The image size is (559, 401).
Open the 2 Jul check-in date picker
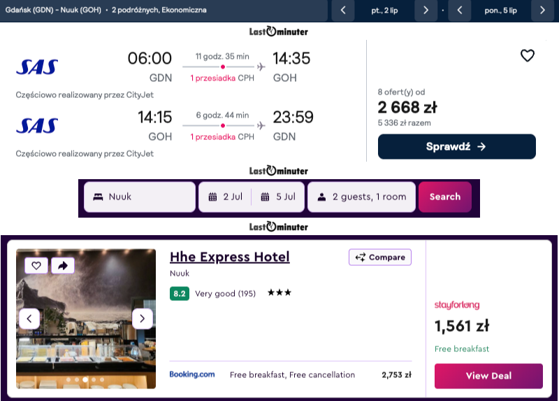pos(225,197)
